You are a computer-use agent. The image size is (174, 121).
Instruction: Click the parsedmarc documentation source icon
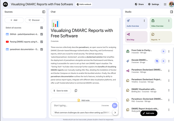(7, 49)
